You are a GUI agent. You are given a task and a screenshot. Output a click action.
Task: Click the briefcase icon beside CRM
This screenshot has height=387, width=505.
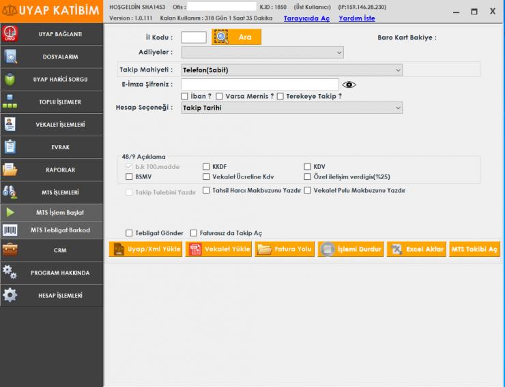[10, 250]
